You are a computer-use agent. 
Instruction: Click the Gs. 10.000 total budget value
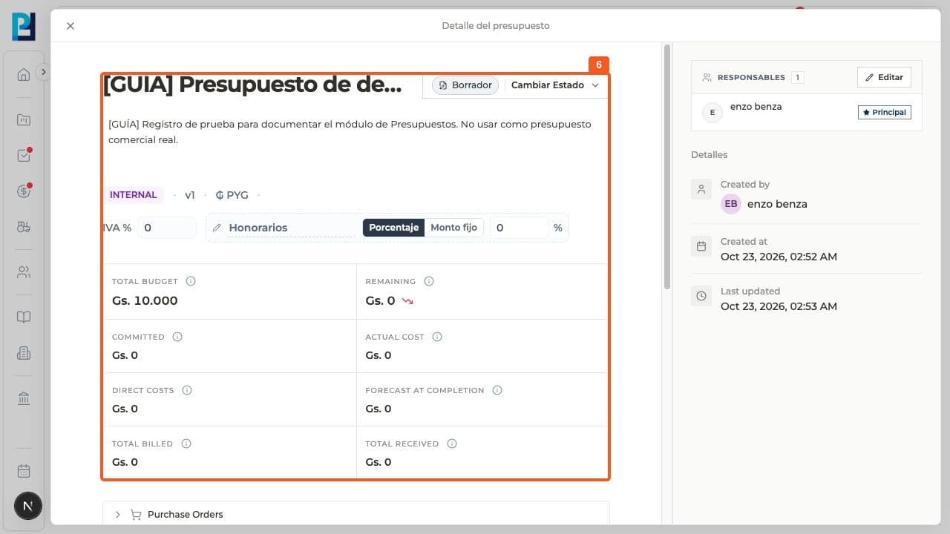click(x=145, y=300)
